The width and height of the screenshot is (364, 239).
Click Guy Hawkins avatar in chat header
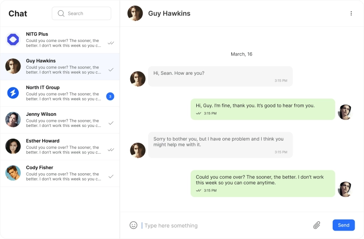coord(135,14)
